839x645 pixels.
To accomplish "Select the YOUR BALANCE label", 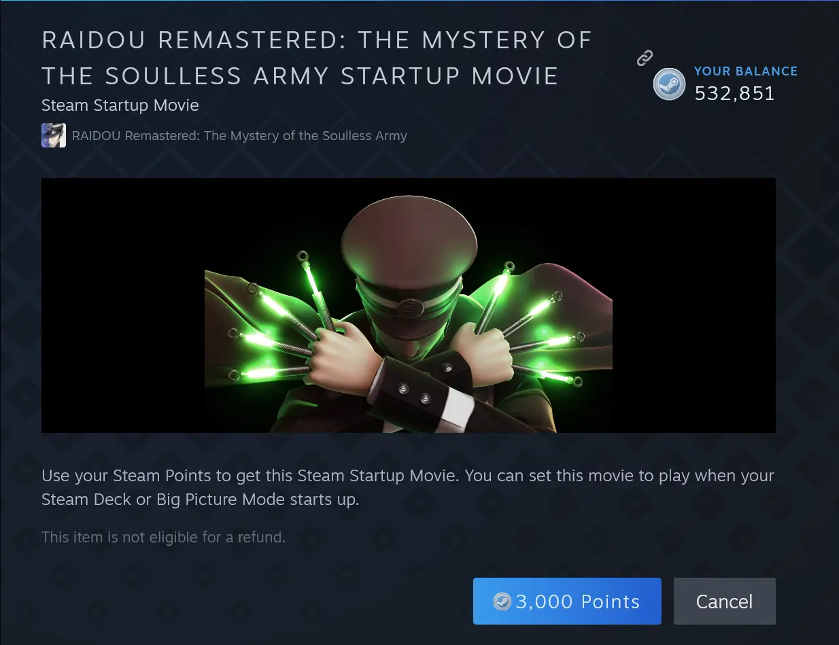I will (745, 71).
